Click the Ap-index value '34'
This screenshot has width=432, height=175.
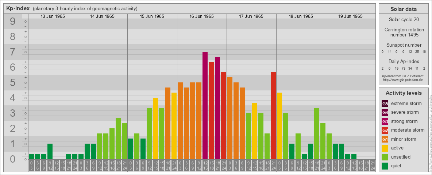click(x=410, y=68)
